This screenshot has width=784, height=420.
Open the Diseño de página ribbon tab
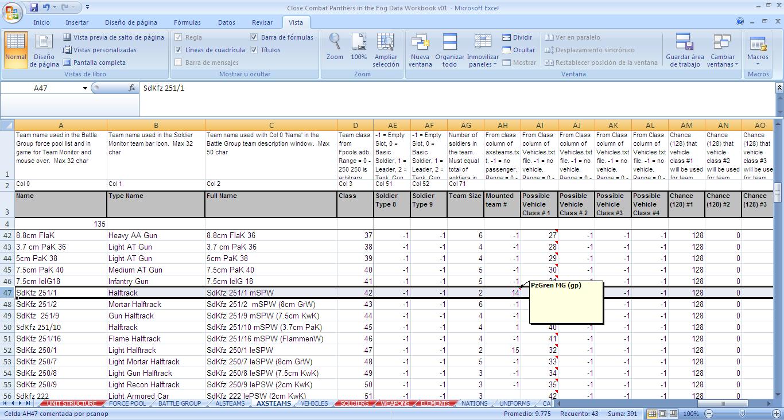131,22
